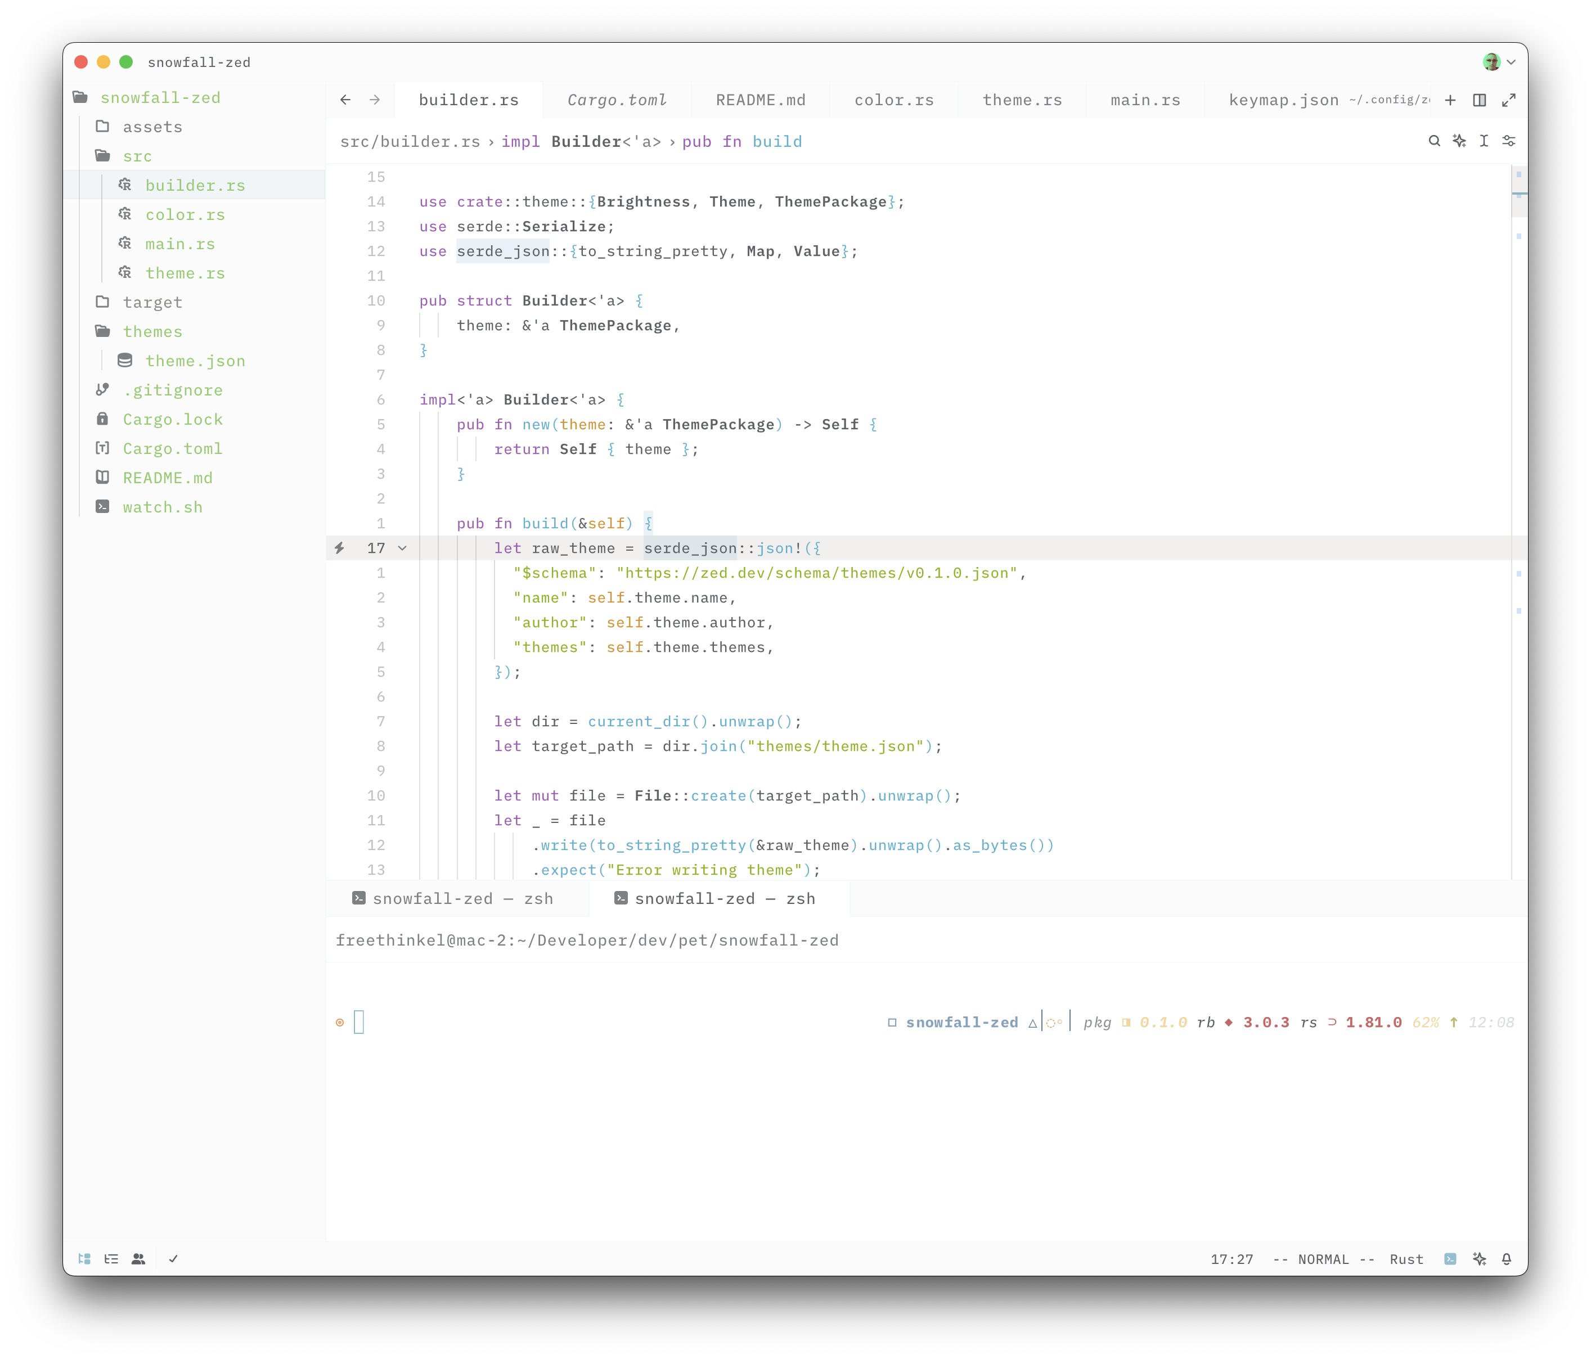Open a new tab with plus icon
The image size is (1591, 1359).
coord(1450,100)
